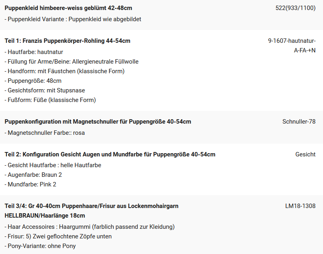Select the Frisur Zwei geflochtene Zöpfe line
This screenshot has height=254, width=323.
58,236
